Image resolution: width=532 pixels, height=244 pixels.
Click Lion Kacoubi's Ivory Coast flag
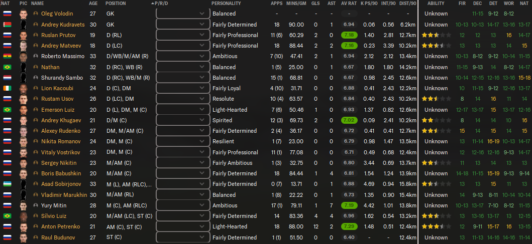pyautogui.click(x=7, y=88)
